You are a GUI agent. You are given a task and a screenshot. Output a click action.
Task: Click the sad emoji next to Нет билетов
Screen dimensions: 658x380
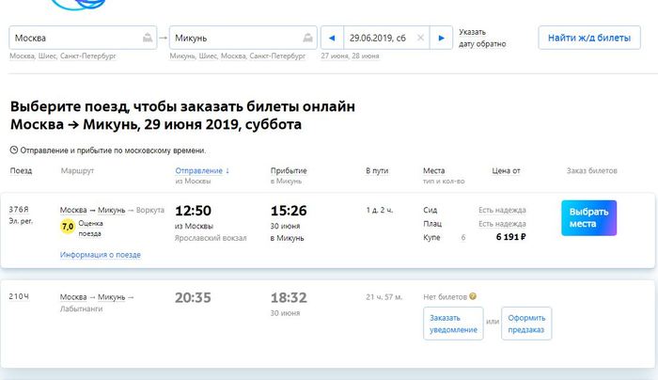pyautogui.click(x=473, y=297)
